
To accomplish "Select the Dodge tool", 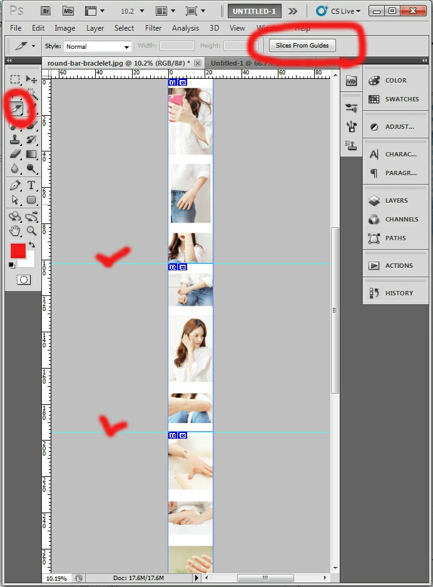I will (x=31, y=168).
